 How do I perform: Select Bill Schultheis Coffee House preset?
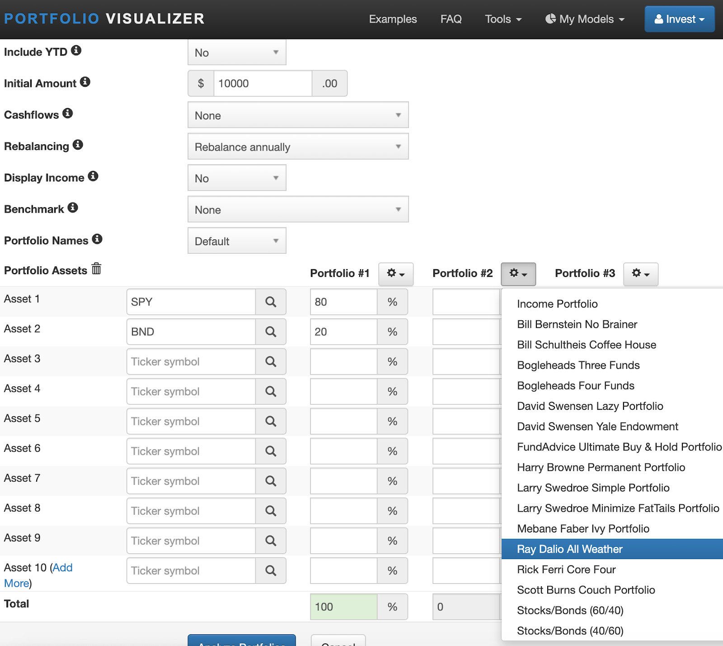612,345
